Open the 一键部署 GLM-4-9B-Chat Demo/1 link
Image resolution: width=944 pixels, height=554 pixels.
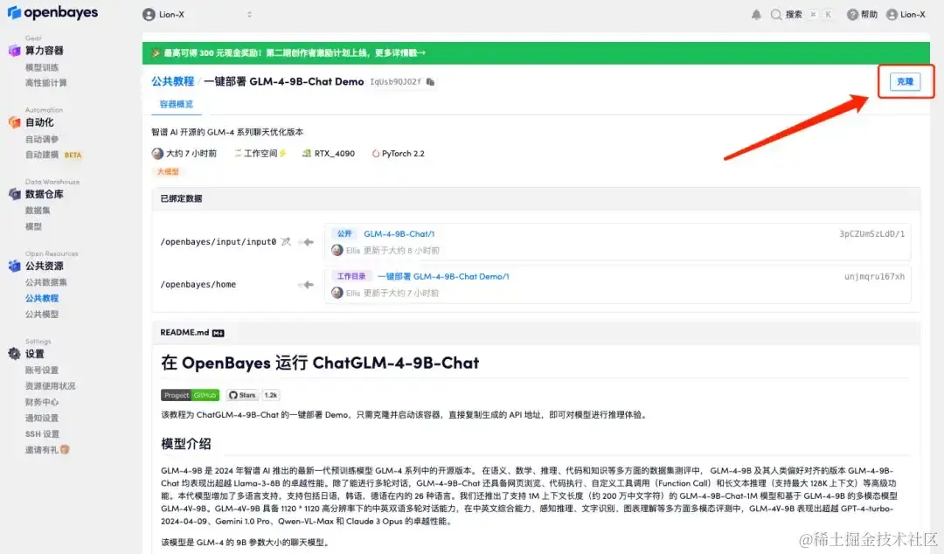coord(443,276)
